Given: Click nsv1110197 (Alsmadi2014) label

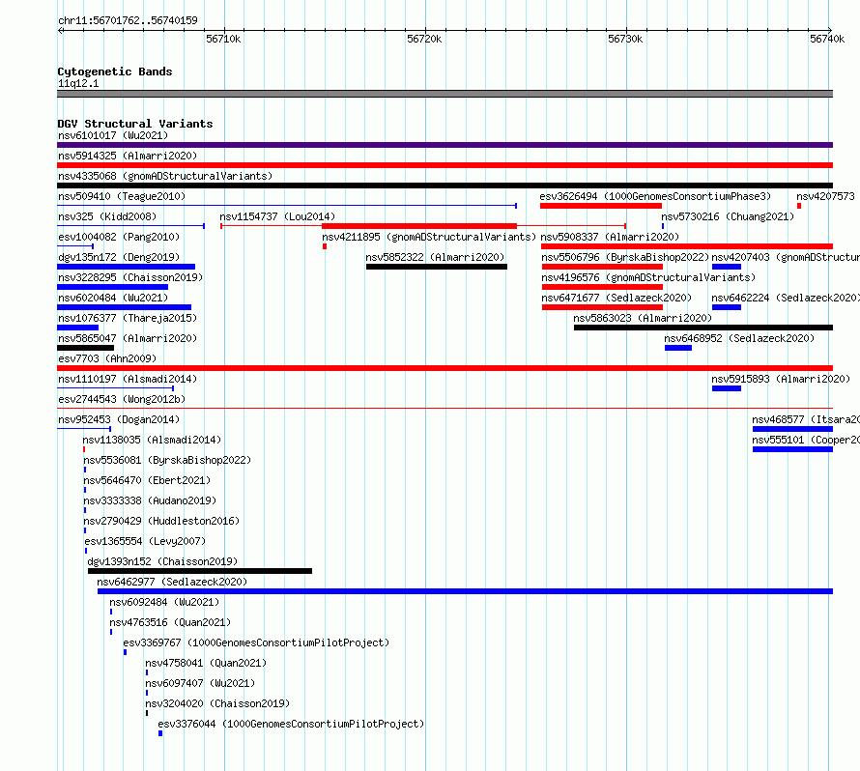Looking at the screenshot, I should 128,379.
